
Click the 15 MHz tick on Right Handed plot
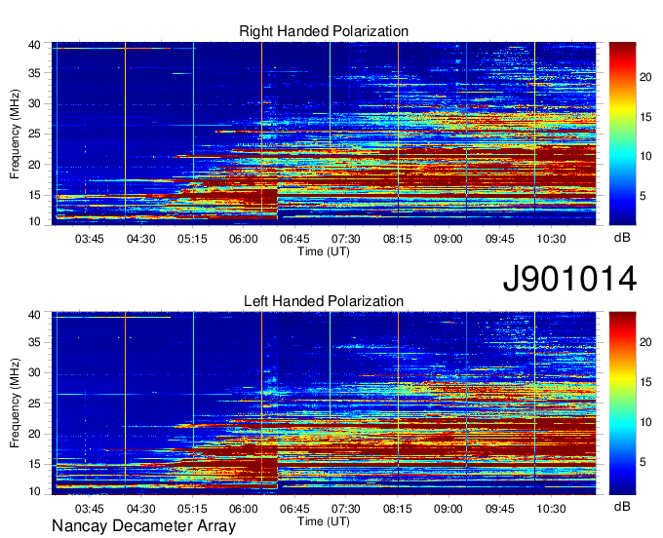pos(35,195)
